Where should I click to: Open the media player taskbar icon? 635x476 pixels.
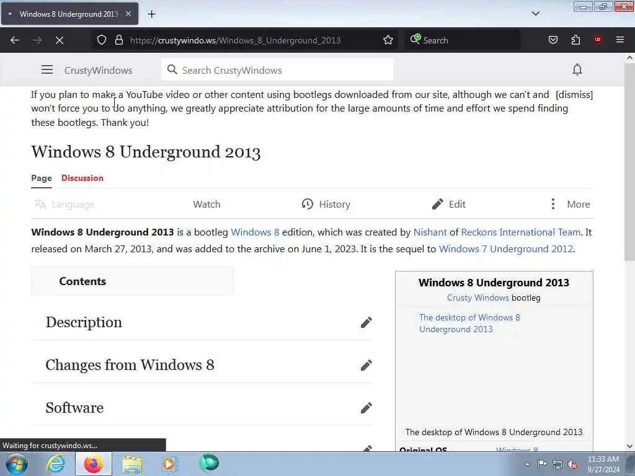(170, 464)
